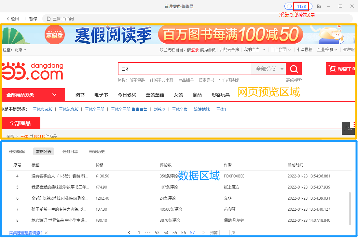This screenshot has width=358, height=239.
Task: Go to page 56 in pagination
Action: [x=184, y=232]
